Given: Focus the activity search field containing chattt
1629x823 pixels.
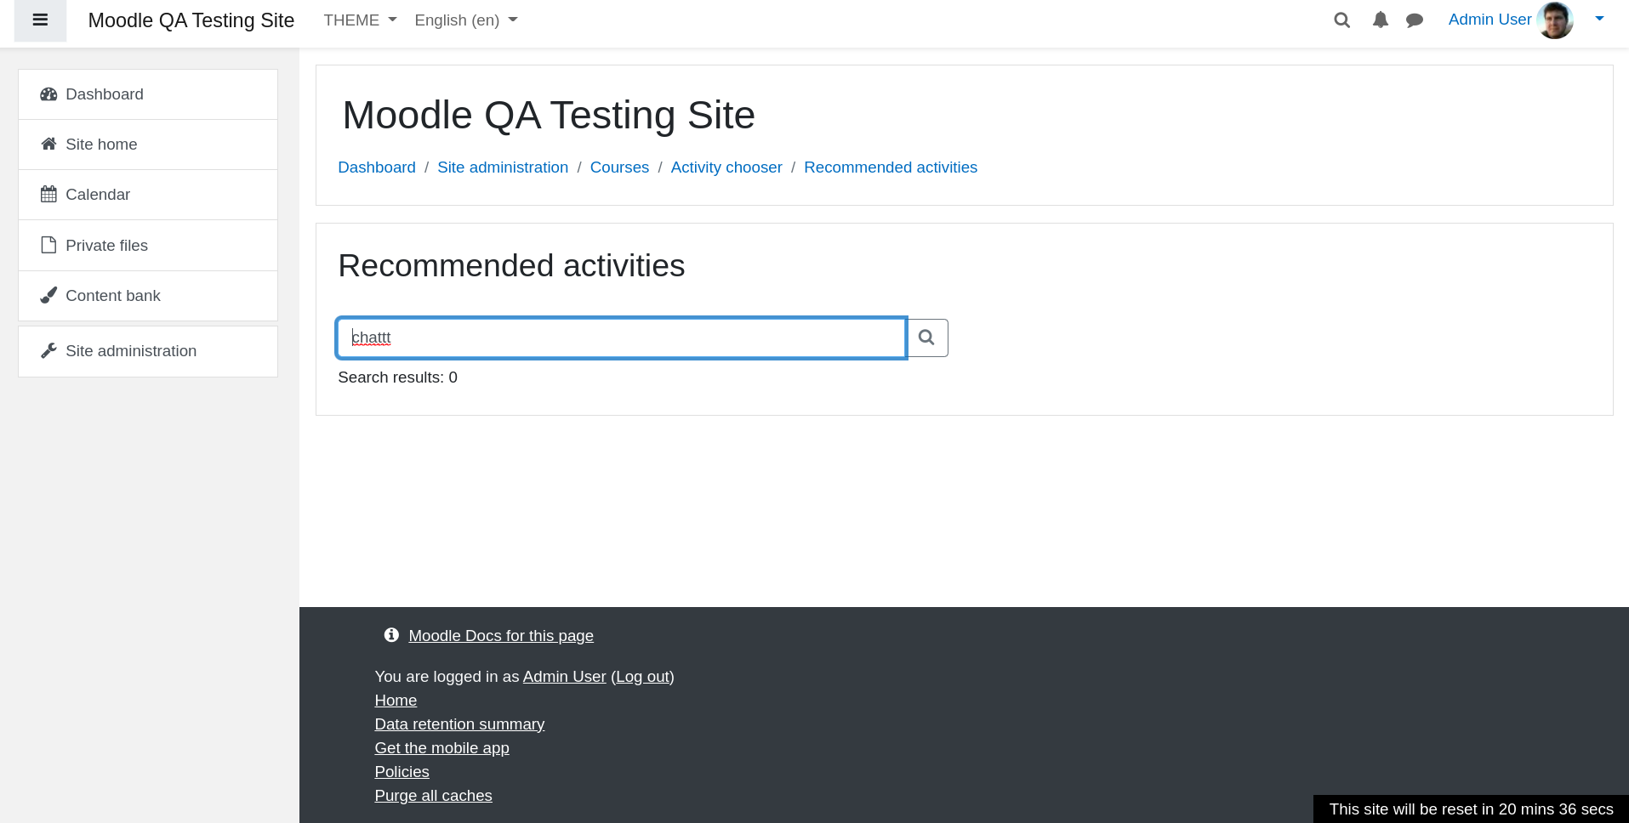Looking at the screenshot, I should 622,338.
